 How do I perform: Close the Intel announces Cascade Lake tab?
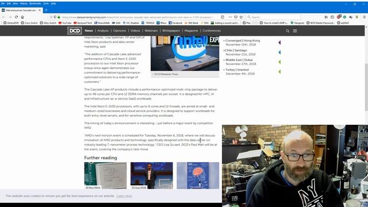tap(40, 10)
